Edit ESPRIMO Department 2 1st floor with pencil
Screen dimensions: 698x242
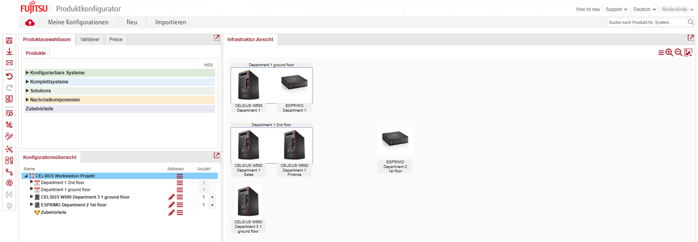[x=171, y=205]
